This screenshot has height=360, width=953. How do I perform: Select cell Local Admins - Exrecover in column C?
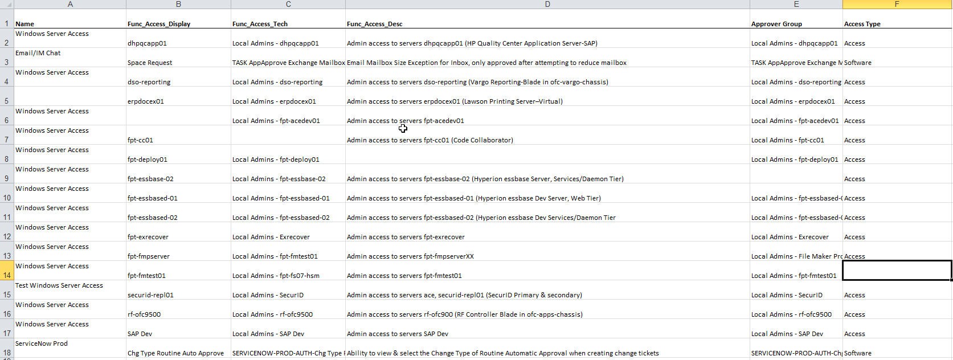(x=288, y=232)
